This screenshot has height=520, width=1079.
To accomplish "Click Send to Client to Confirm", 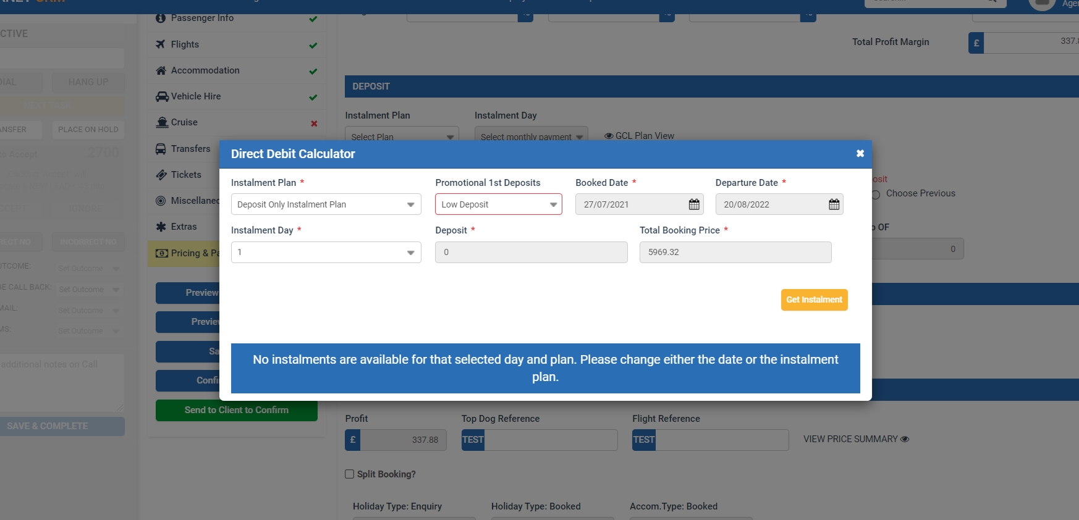I will 237,410.
